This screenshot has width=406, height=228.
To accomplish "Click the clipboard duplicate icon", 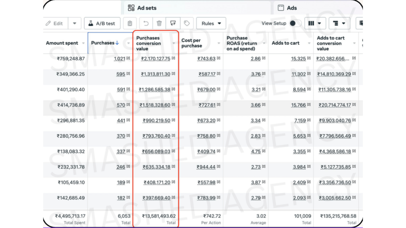I will [130, 23].
